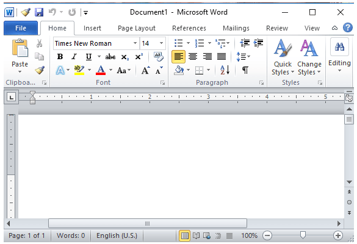
Task: Increase indent using the indent icon
Action: point(258,43)
